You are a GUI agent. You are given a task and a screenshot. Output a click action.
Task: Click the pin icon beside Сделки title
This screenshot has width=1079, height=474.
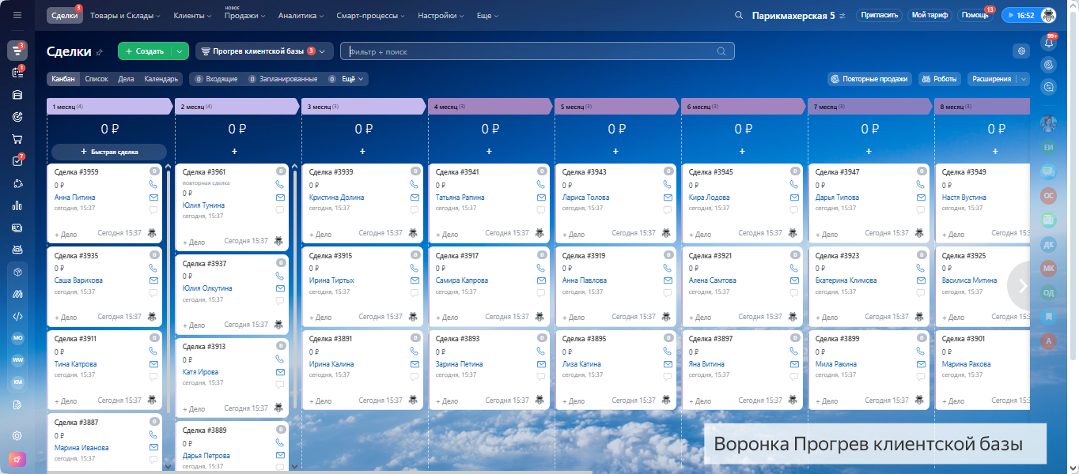[99, 52]
